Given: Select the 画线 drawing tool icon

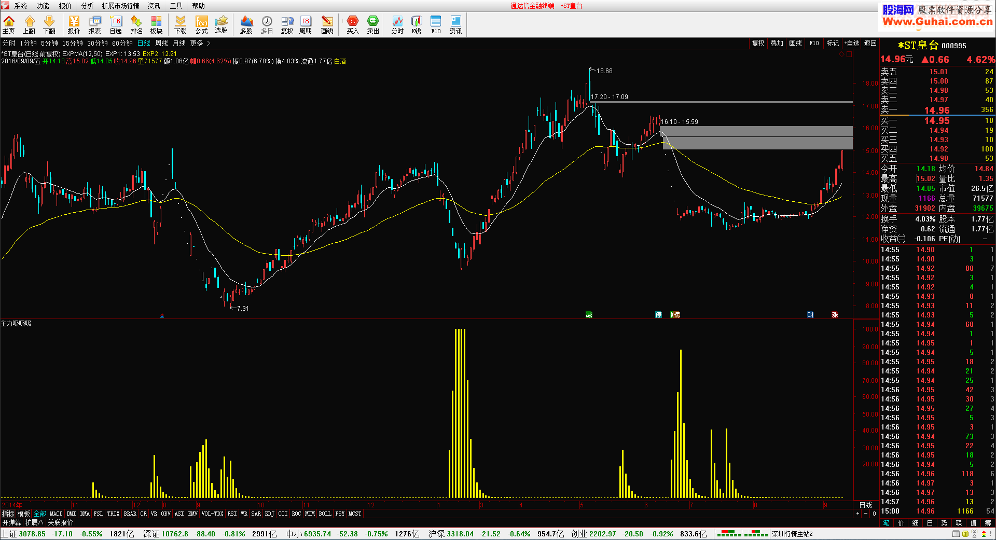Looking at the screenshot, I should (327, 24).
